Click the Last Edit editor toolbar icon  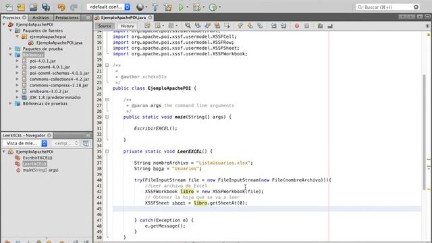147,26
